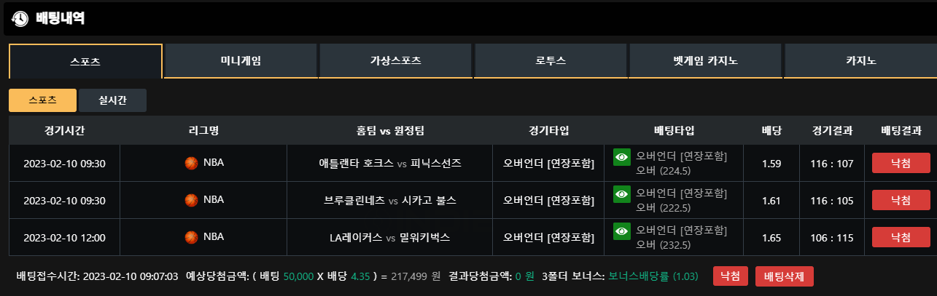Image resolution: width=937 pixels, height=296 pixels.
Task: Click the basketball icon in the LA Lakers row
Action: click(192, 236)
